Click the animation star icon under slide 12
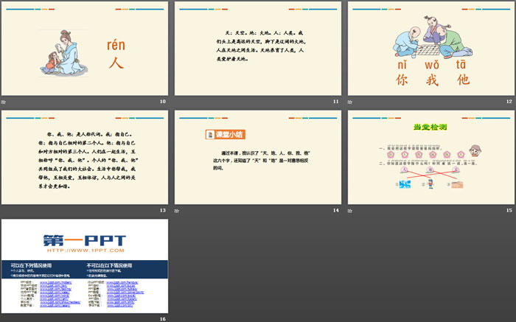Image resolution: width=516 pixels, height=322 pixels. [x=352, y=101]
